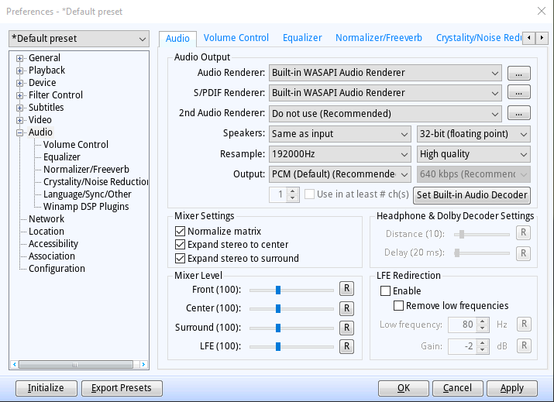The image size is (554, 402).
Task: Click the tree horizontal scrollbar thumb
Action: tap(76, 364)
